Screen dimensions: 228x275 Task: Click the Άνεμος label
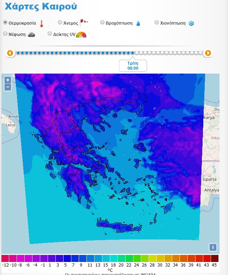click(71, 23)
